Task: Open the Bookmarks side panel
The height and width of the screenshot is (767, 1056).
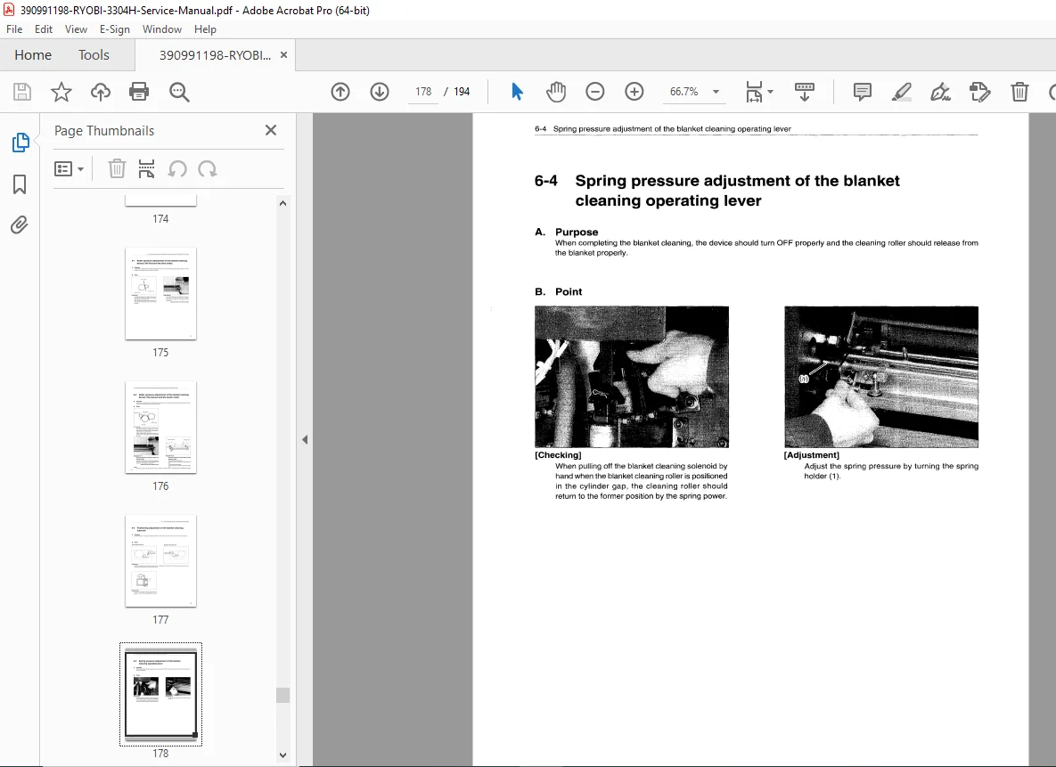Action: [x=20, y=184]
